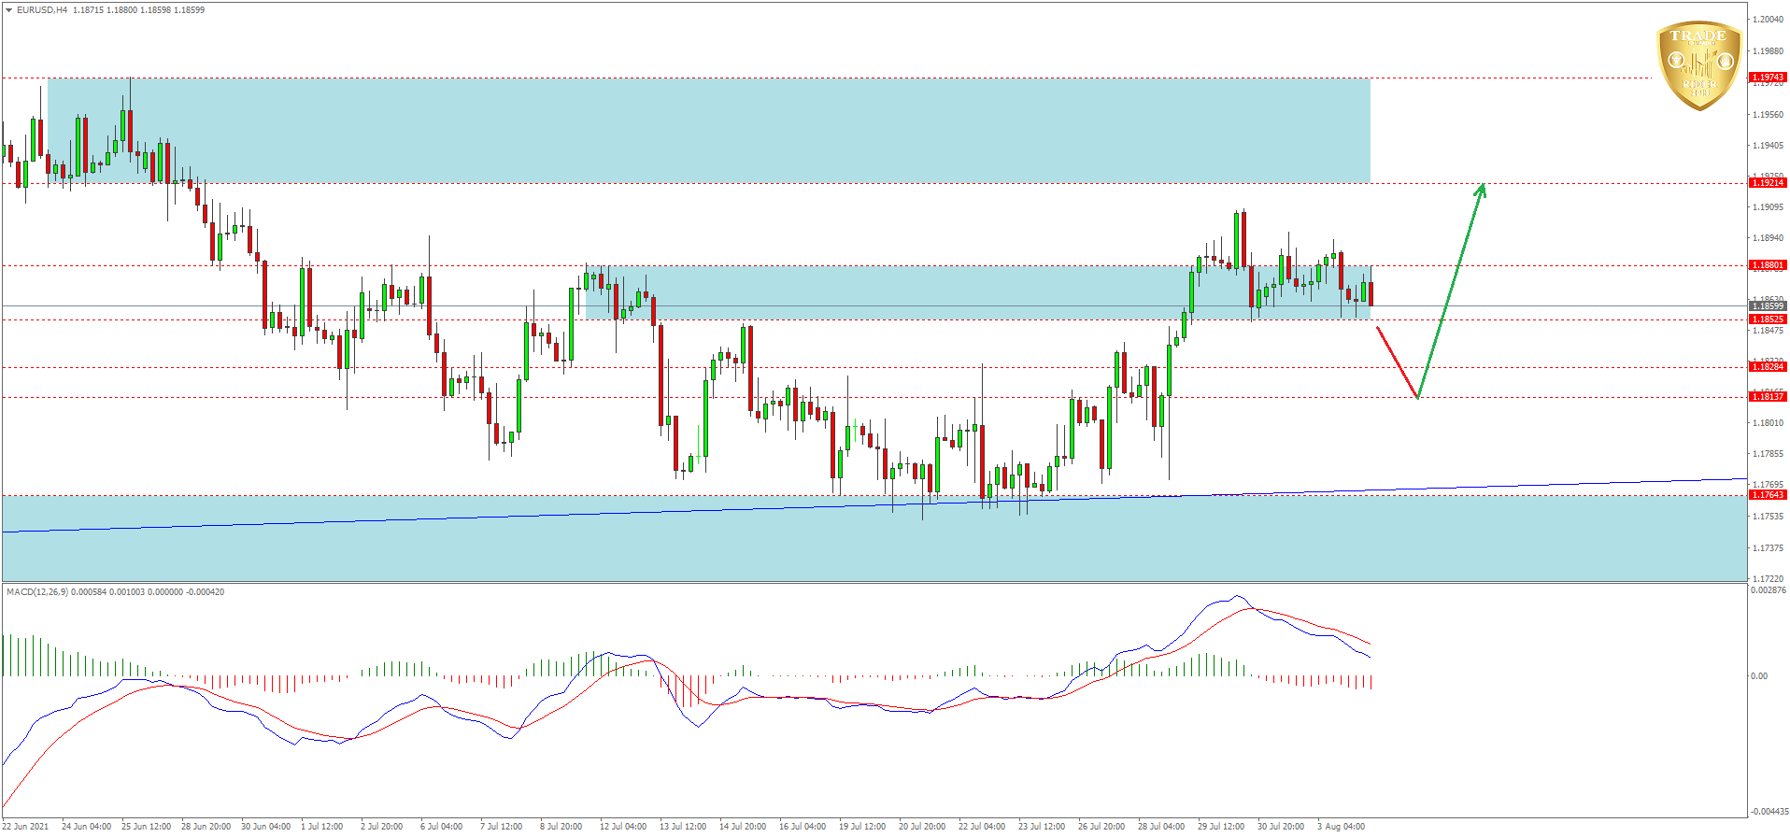Click the 1.18940 price axis value

(1769, 238)
